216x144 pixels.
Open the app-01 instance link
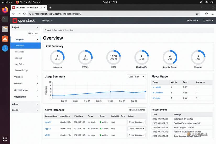[48, 129]
